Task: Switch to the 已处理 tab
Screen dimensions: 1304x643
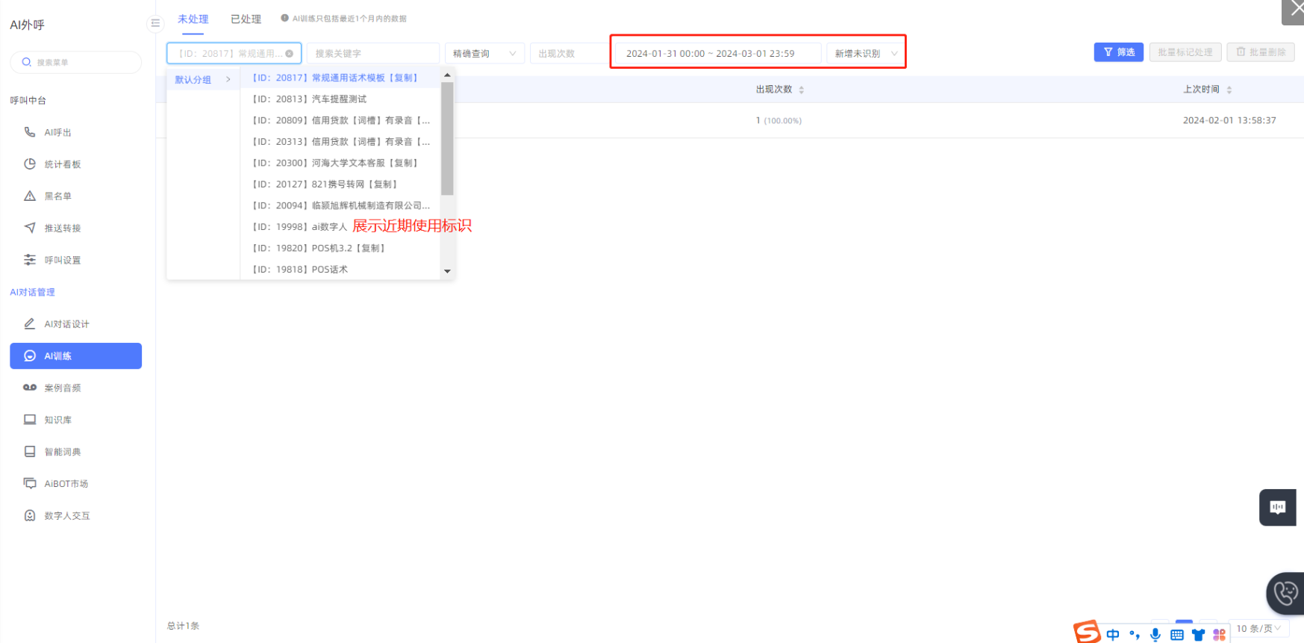Action: (246, 19)
